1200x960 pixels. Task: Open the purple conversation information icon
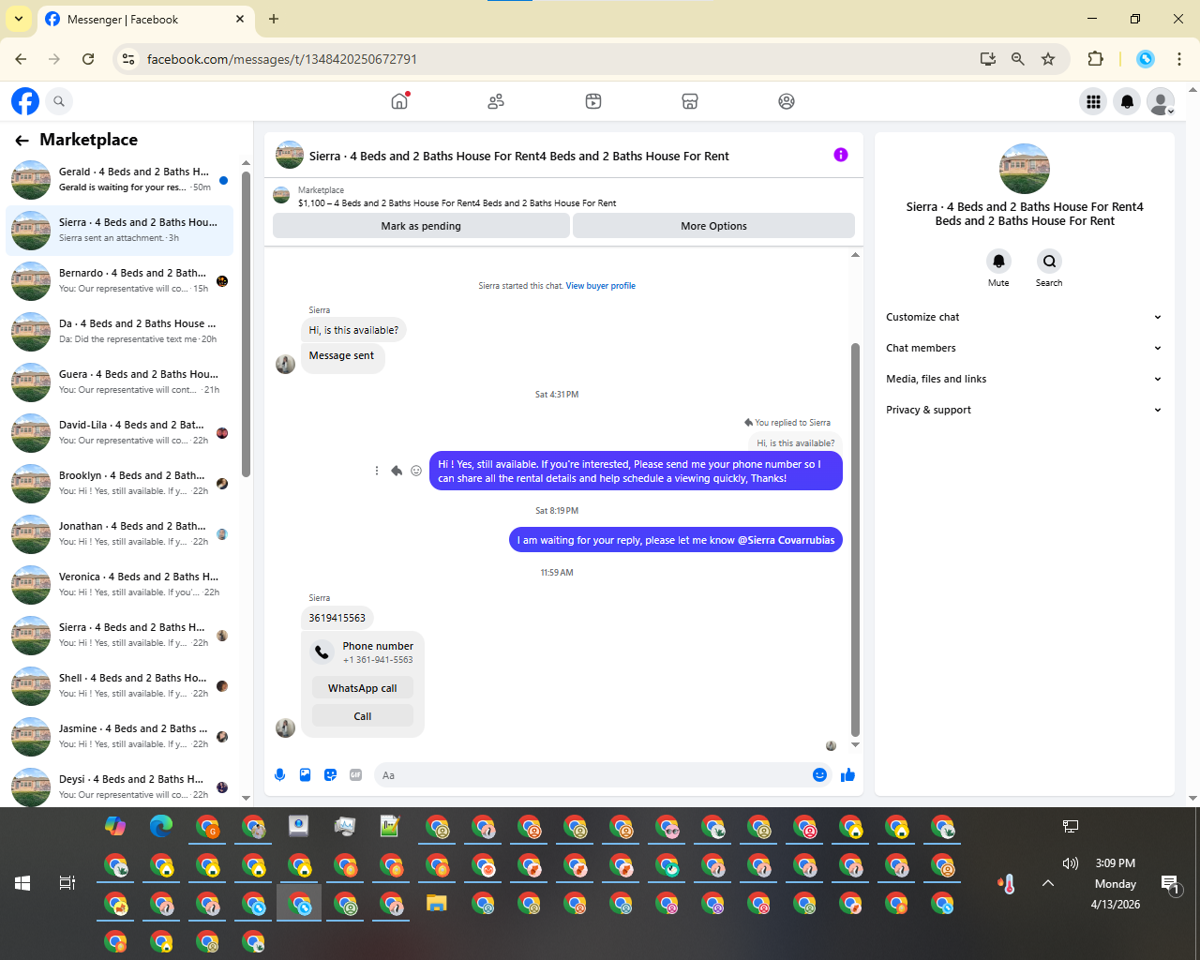click(841, 155)
